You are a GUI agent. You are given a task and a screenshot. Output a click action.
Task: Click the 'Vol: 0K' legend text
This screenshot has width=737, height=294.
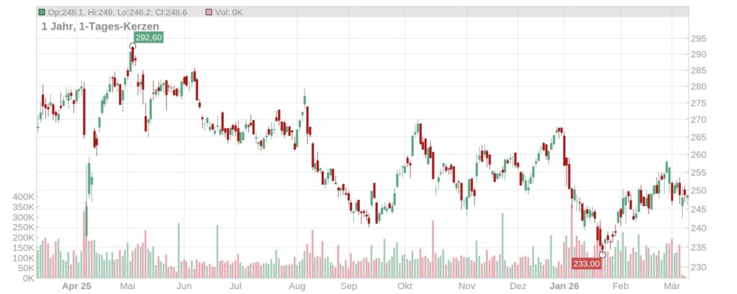pyautogui.click(x=229, y=12)
